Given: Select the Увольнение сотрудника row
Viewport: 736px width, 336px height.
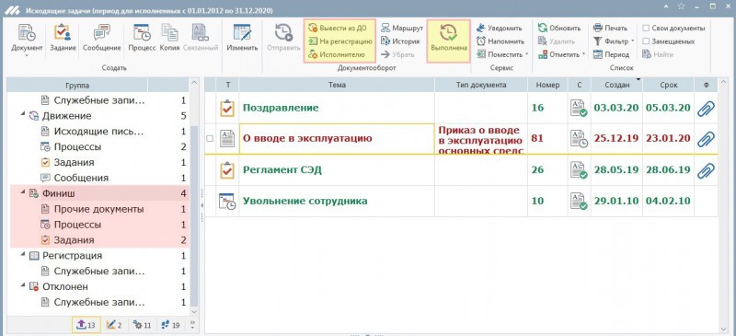Looking at the screenshot, I should [461, 201].
